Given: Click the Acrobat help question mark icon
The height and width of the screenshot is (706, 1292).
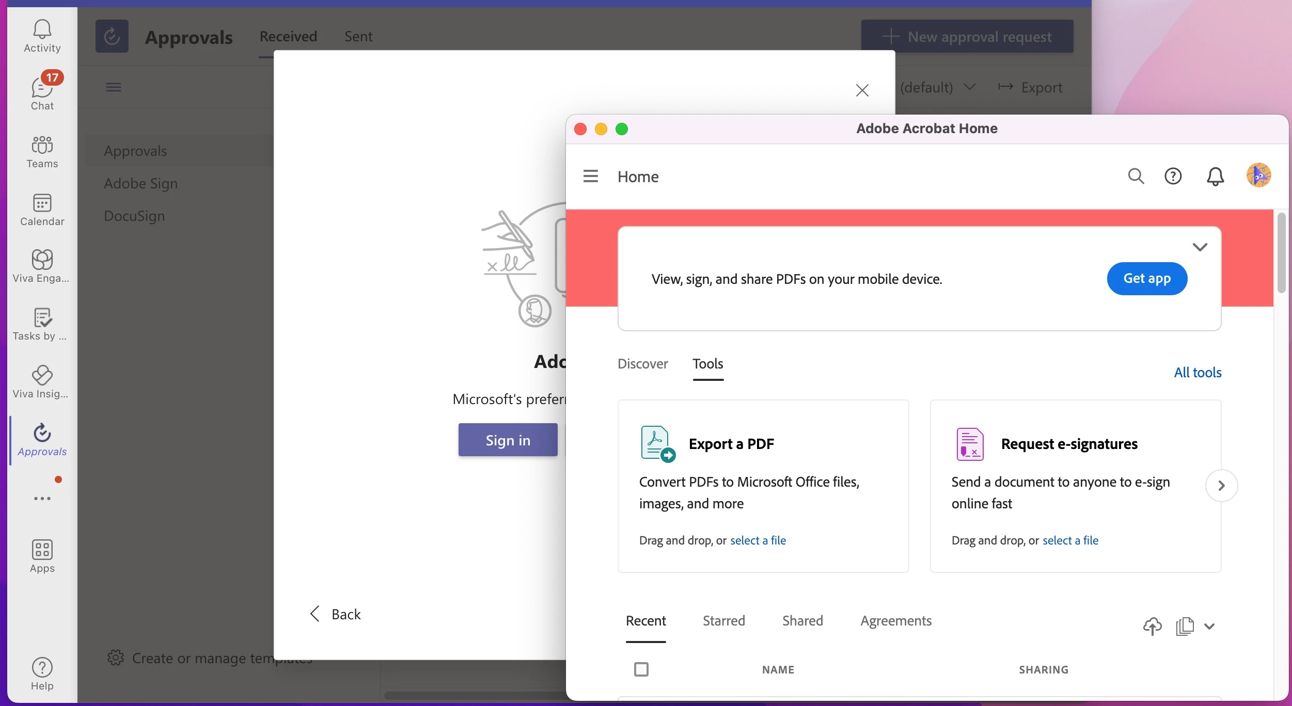Looking at the screenshot, I should [1173, 176].
